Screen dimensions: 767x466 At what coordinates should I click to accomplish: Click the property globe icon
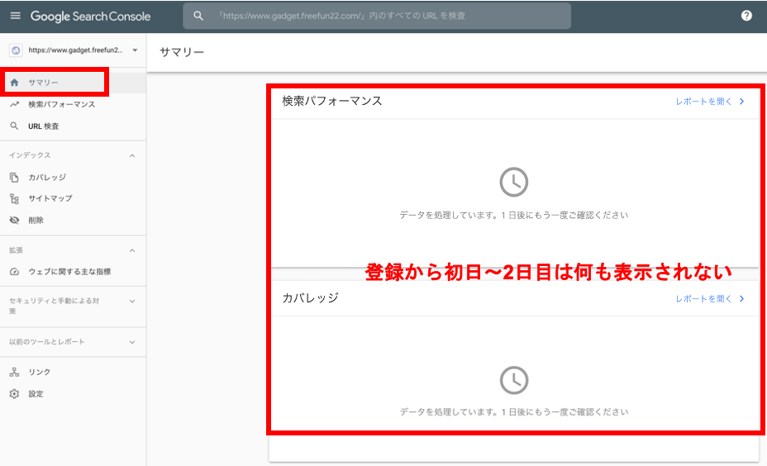16,50
